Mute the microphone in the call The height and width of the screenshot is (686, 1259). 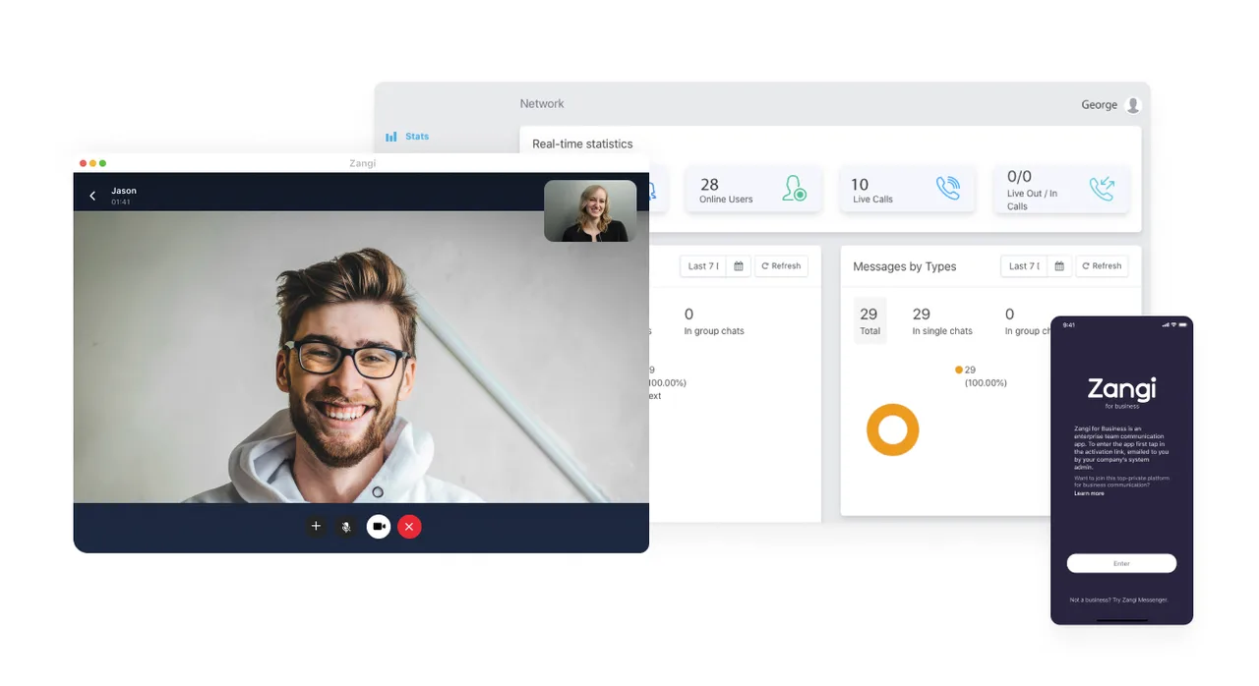click(x=345, y=527)
